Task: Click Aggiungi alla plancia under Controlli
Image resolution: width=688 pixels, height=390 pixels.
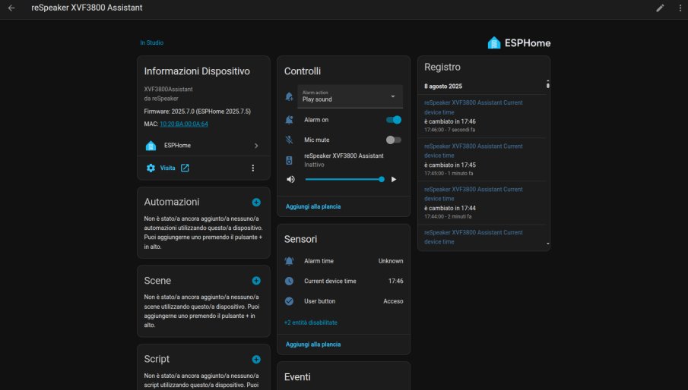Action: [313, 206]
